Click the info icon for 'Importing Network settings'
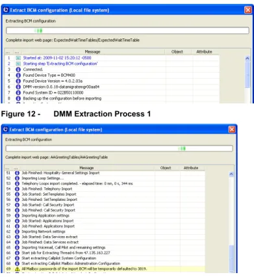Viewport: 254px width, 277px height. [17, 231]
